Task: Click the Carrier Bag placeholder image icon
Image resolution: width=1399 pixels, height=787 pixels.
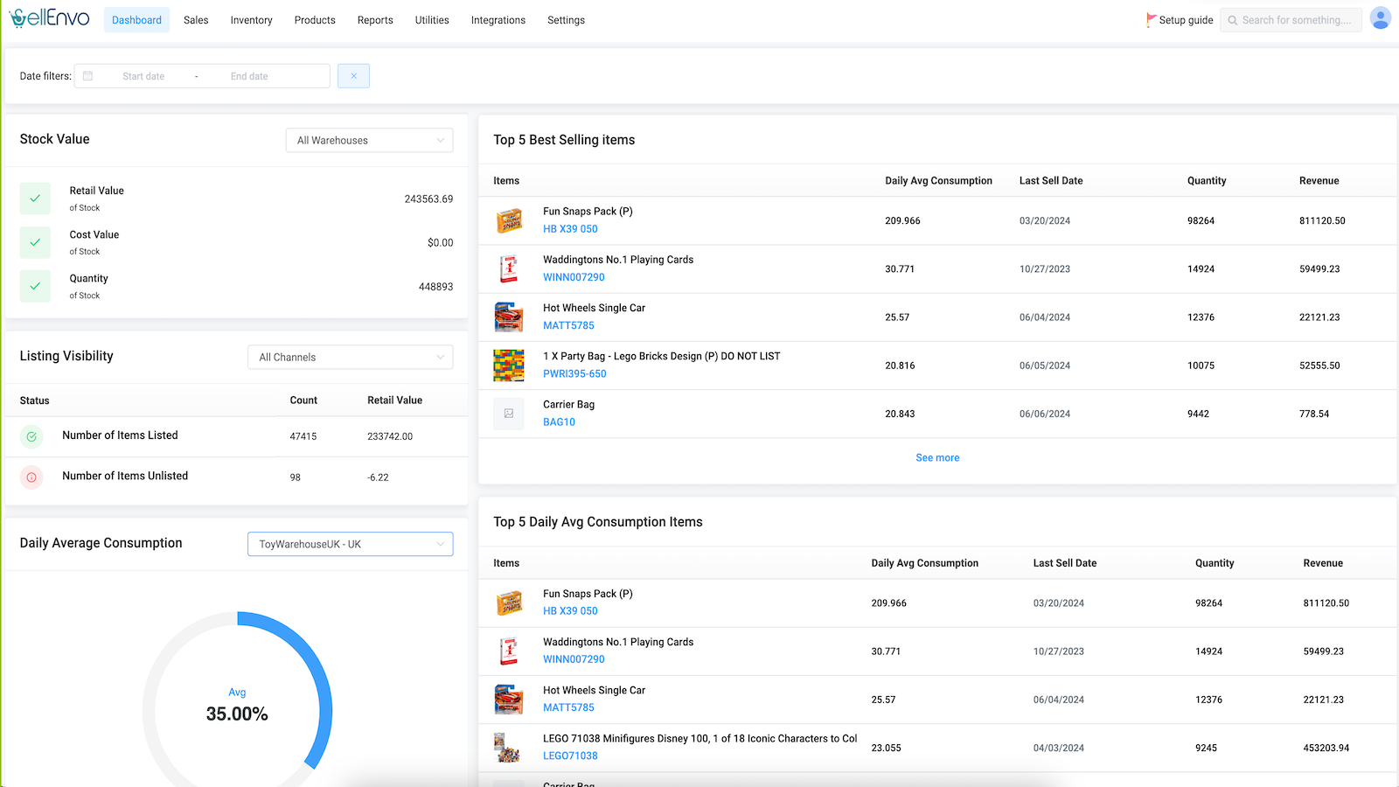Action: click(509, 414)
